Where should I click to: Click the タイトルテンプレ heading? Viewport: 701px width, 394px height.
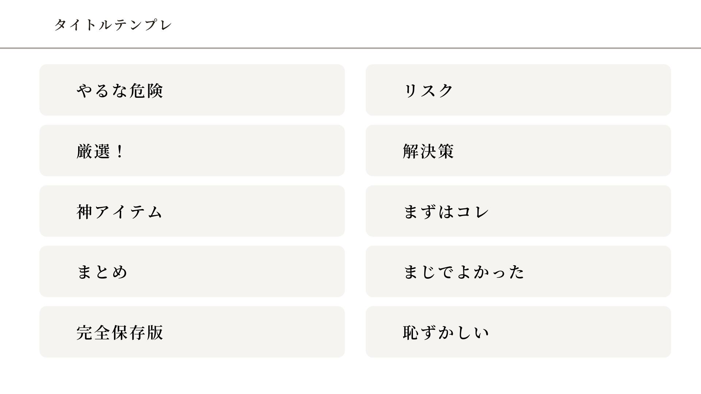113,25
